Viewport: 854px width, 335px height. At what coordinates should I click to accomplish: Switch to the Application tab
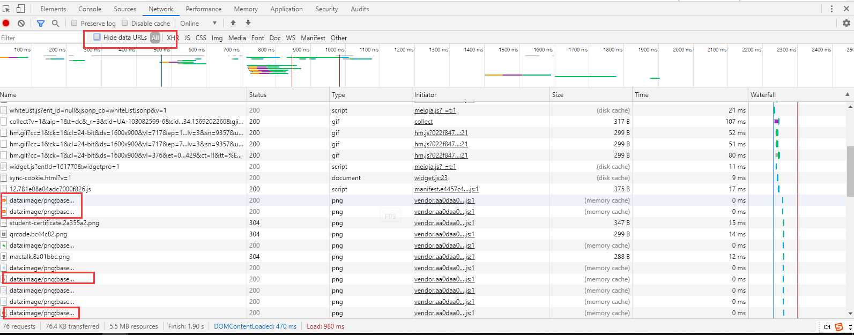click(286, 9)
